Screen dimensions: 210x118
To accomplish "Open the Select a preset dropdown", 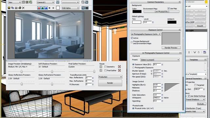I will click(160, 60).
